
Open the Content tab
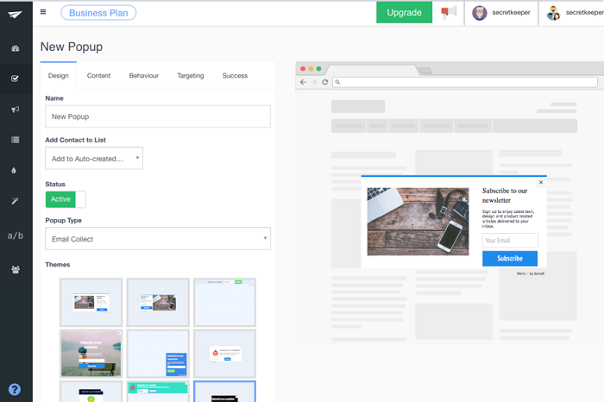pos(98,75)
